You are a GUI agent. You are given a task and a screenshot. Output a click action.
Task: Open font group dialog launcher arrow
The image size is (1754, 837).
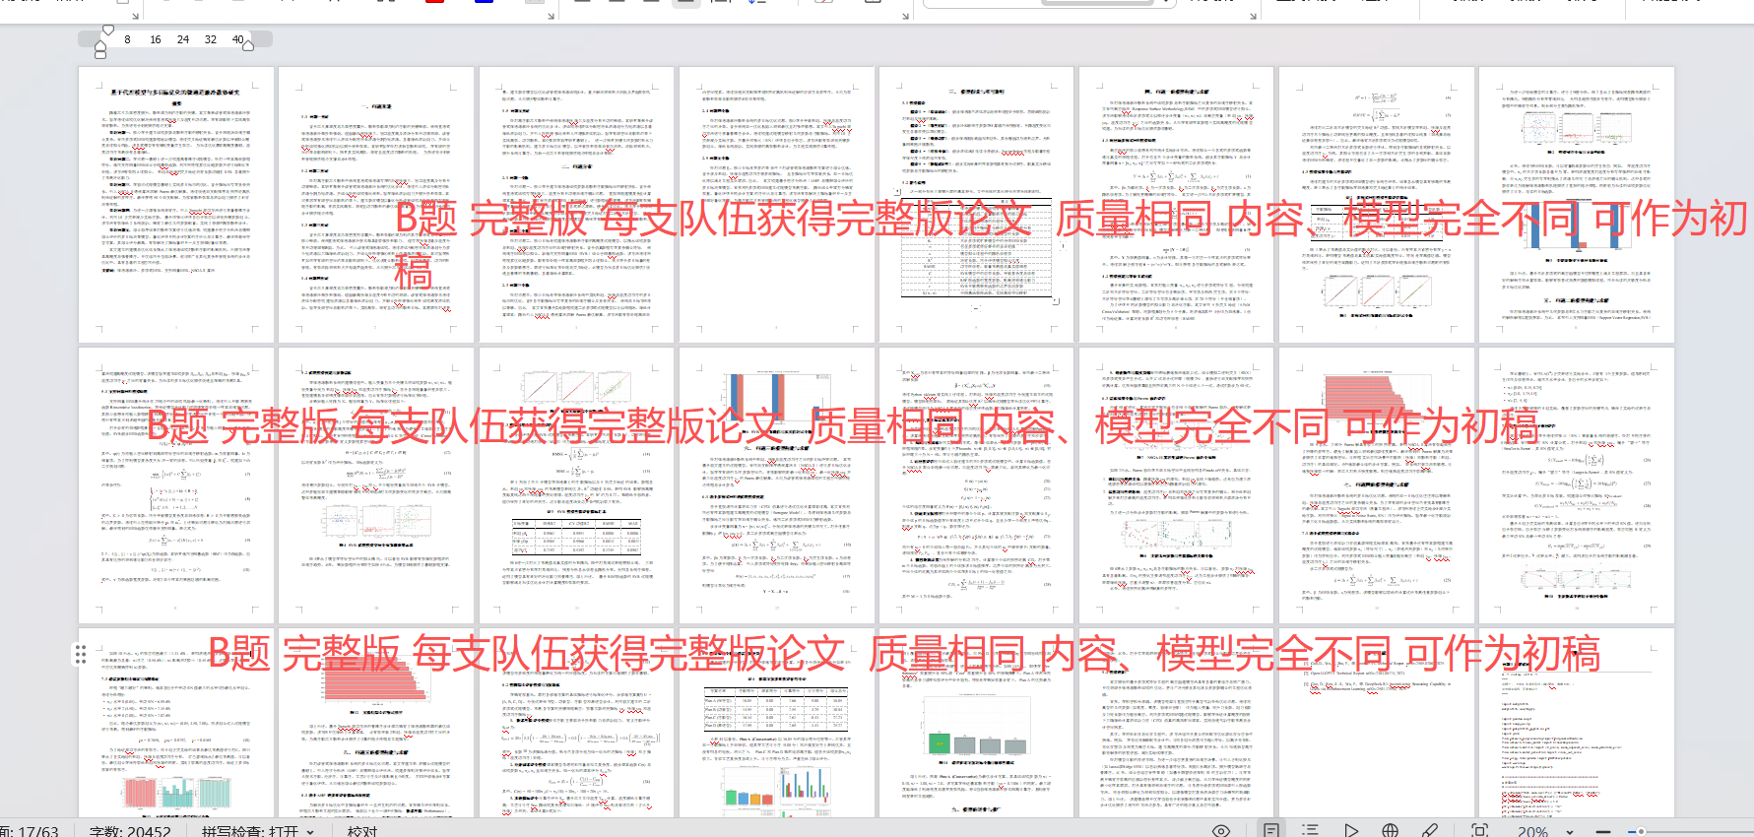(135, 15)
